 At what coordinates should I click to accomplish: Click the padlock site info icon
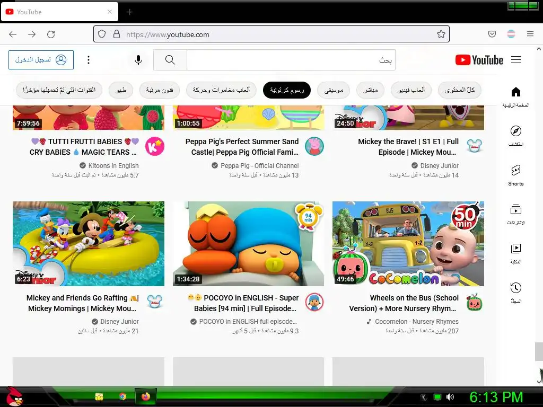click(117, 34)
